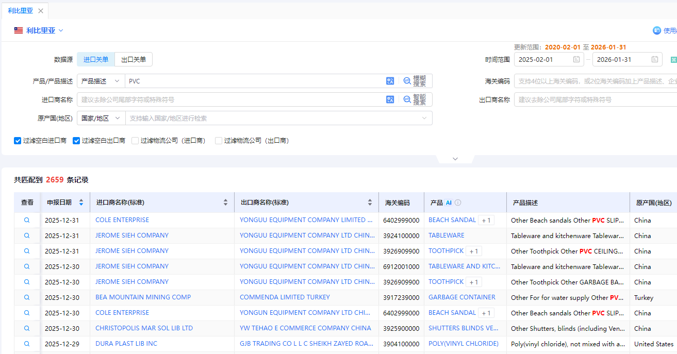The width and height of the screenshot is (677, 354).
Task: Click the translate icon in product description field
Action: [x=390, y=81]
